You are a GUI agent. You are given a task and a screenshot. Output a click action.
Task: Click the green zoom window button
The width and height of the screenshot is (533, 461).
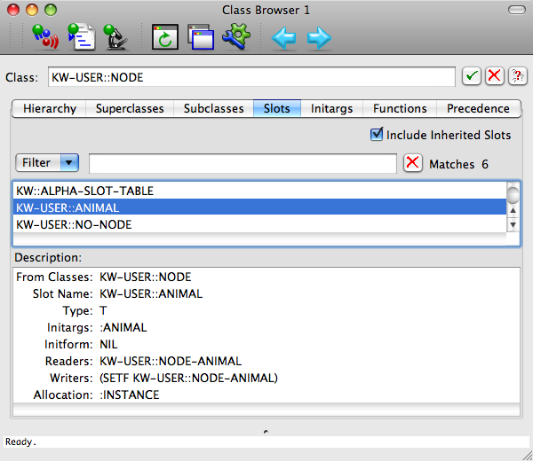[51, 10]
